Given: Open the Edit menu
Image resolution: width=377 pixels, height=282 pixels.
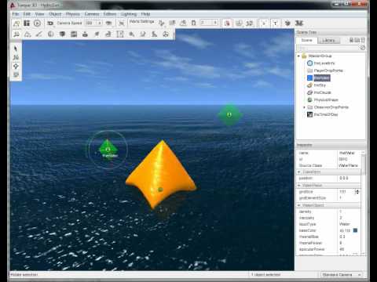Looking at the screenshot, I should pyautogui.click(x=27, y=14).
